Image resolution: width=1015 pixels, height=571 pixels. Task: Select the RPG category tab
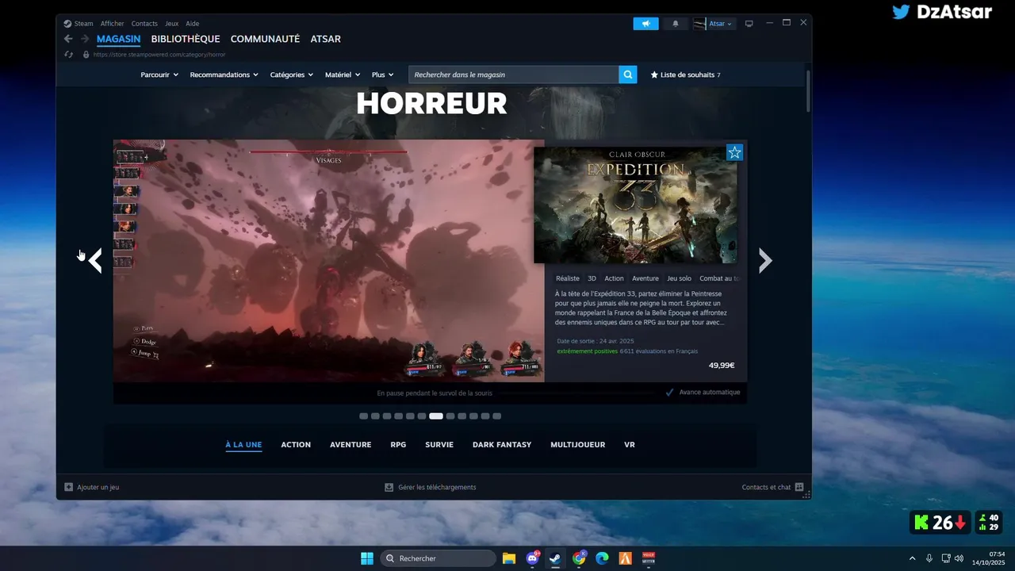(398, 445)
